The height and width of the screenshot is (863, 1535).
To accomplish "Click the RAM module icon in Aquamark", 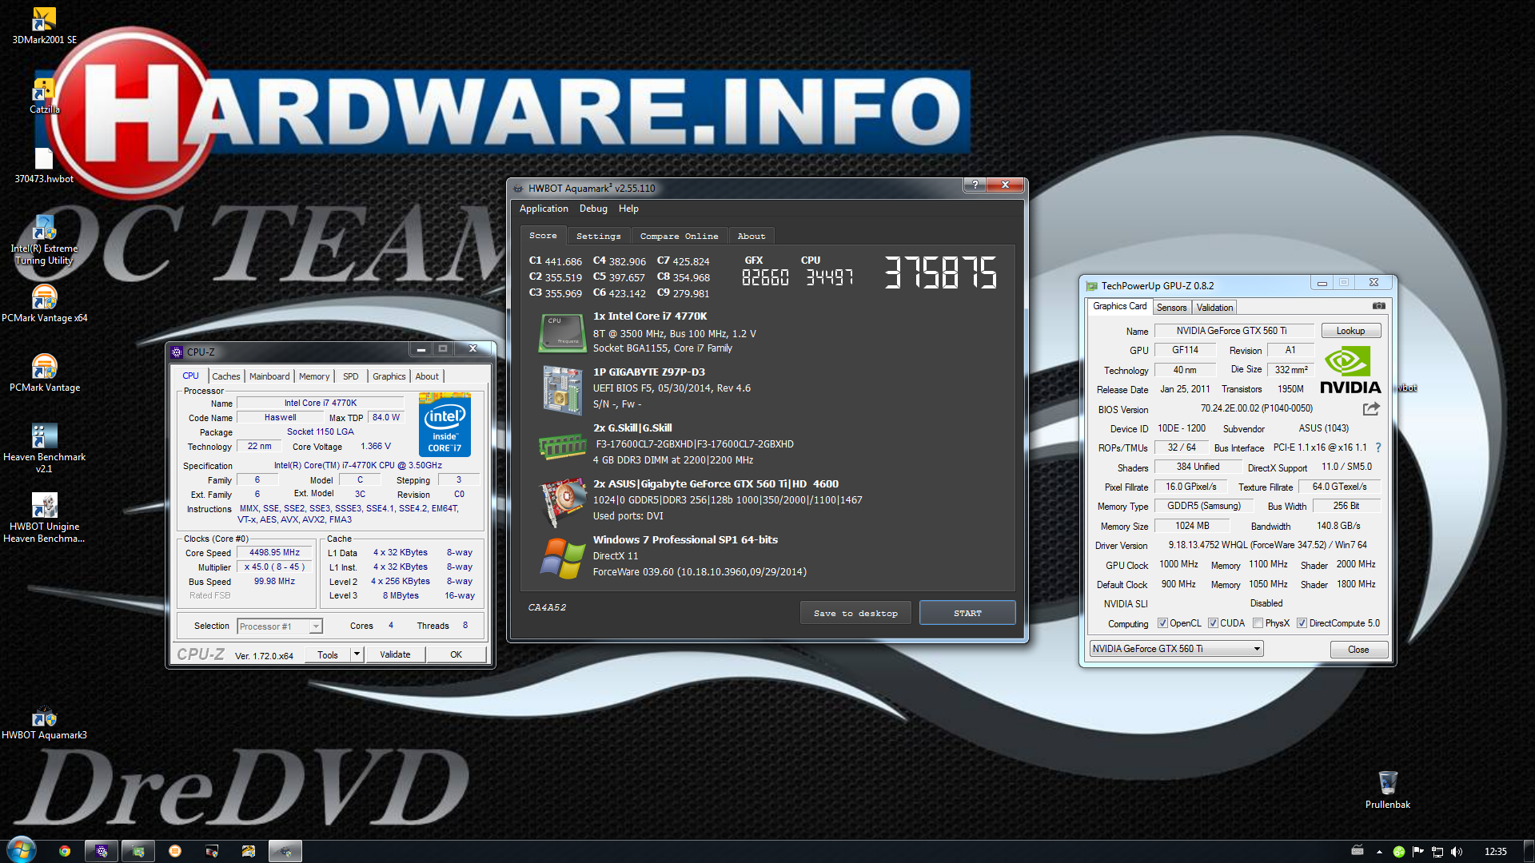I will (563, 446).
